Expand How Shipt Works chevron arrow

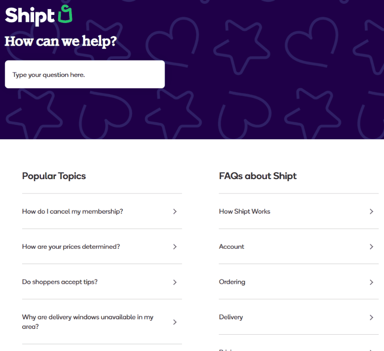pos(372,211)
